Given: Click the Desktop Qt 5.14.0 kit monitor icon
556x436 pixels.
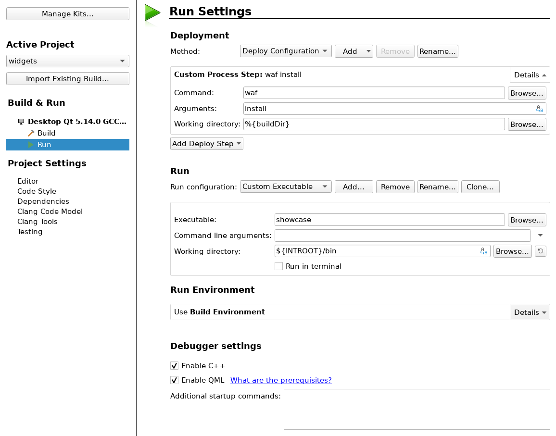Looking at the screenshot, I should (21, 122).
